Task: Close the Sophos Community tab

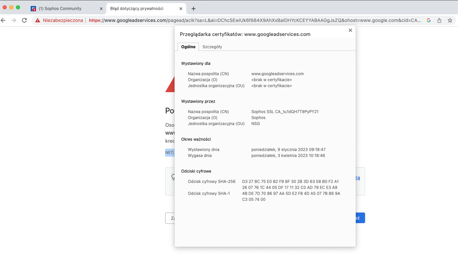Action: [x=101, y=9]
